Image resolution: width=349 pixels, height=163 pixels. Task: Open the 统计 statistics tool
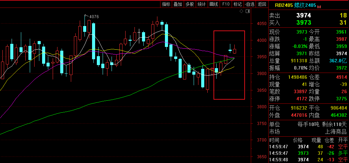pos(202,4)
